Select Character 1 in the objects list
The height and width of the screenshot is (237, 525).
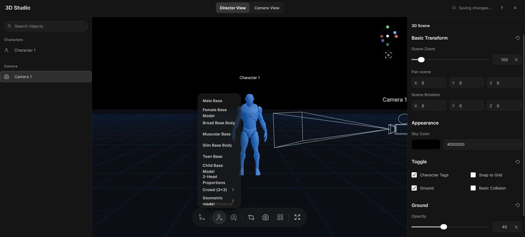(x=46, y=50)
